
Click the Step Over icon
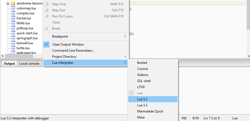click(47, 4)
